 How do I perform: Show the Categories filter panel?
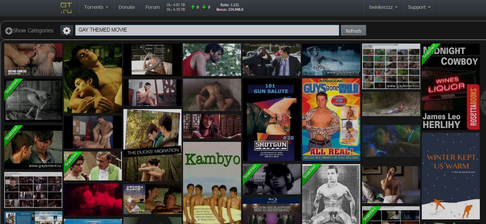click(33, 30)
